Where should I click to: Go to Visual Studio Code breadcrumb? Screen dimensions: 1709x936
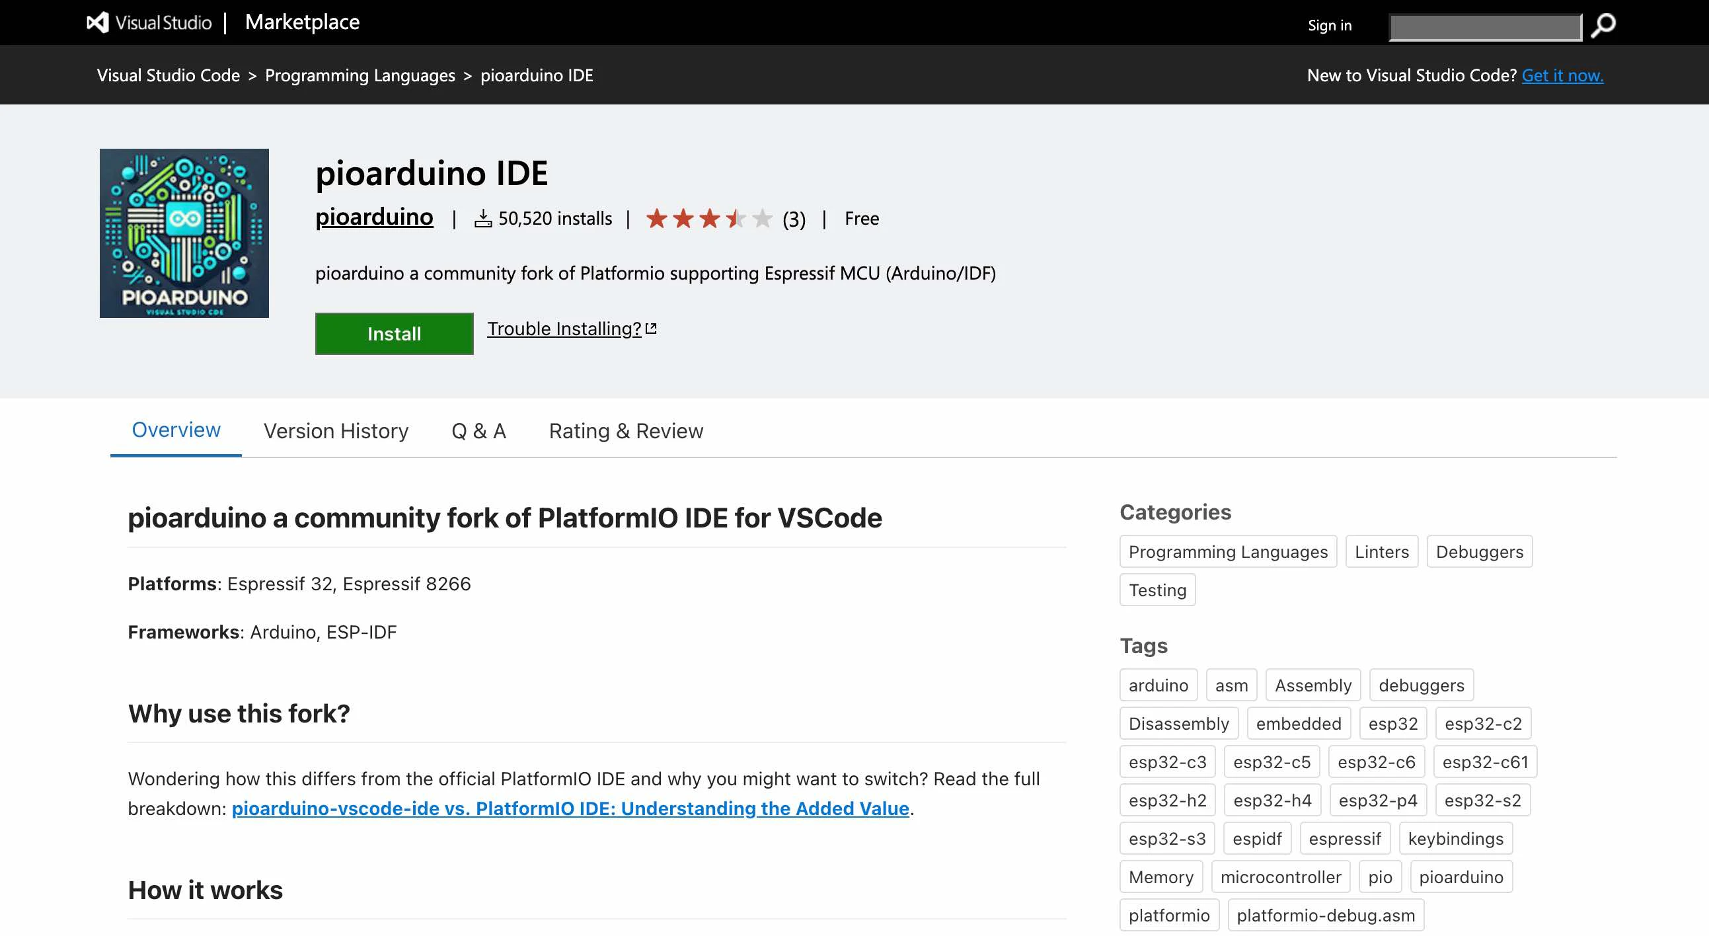tap(169, 75)
